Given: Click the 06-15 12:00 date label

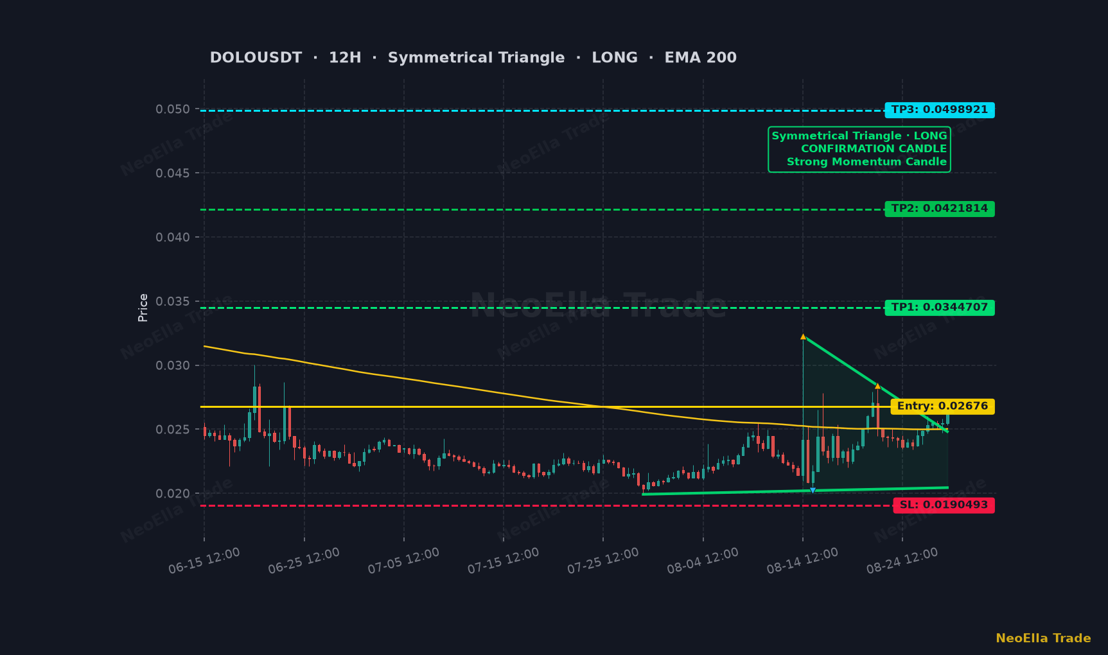Looking at the screenshot, I should click(204, 561).
